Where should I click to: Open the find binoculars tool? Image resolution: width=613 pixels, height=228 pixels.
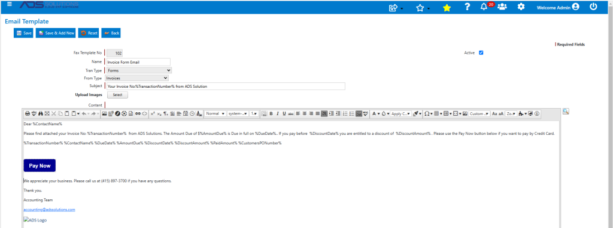point(41,113)
